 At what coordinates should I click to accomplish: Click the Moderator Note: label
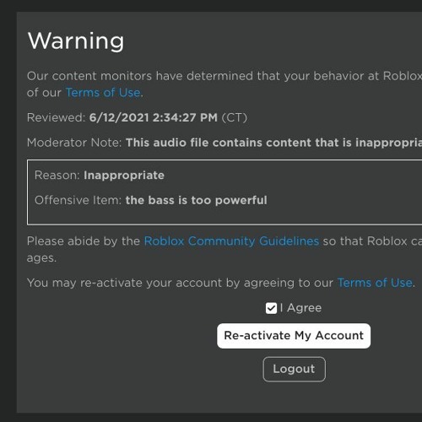click(74, 143)
